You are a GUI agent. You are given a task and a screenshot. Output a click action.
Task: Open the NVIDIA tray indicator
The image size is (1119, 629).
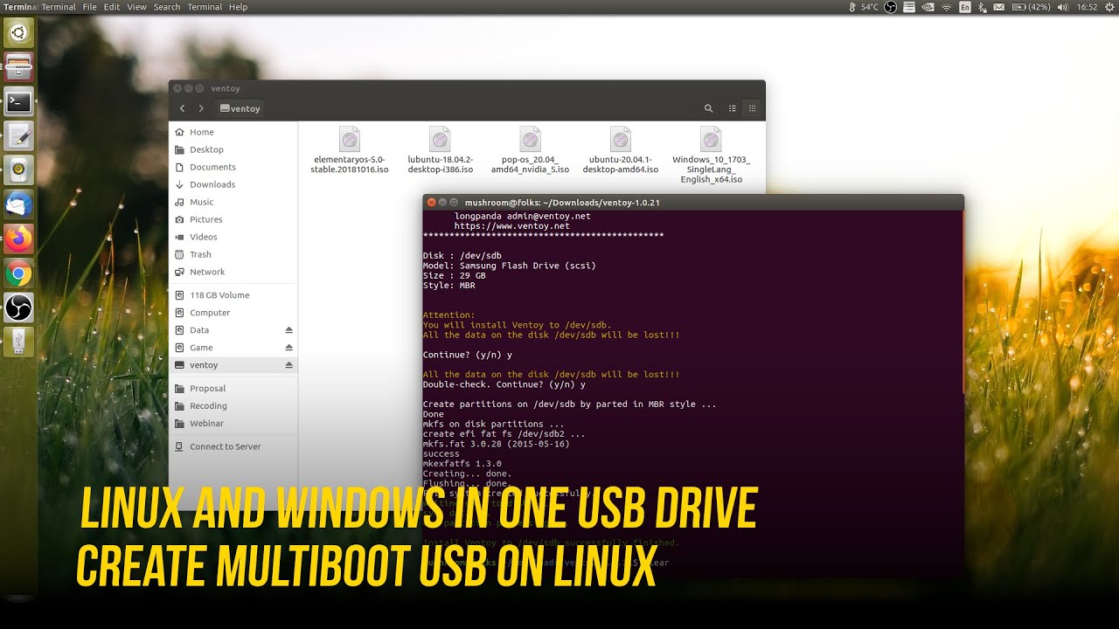point(928,7)
